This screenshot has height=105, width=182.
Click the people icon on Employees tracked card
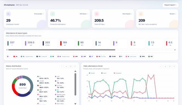pyautogui.click(x=8, y=14)
